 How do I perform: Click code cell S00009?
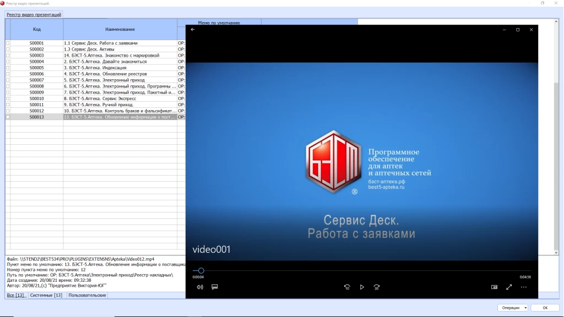pos(37,92)
